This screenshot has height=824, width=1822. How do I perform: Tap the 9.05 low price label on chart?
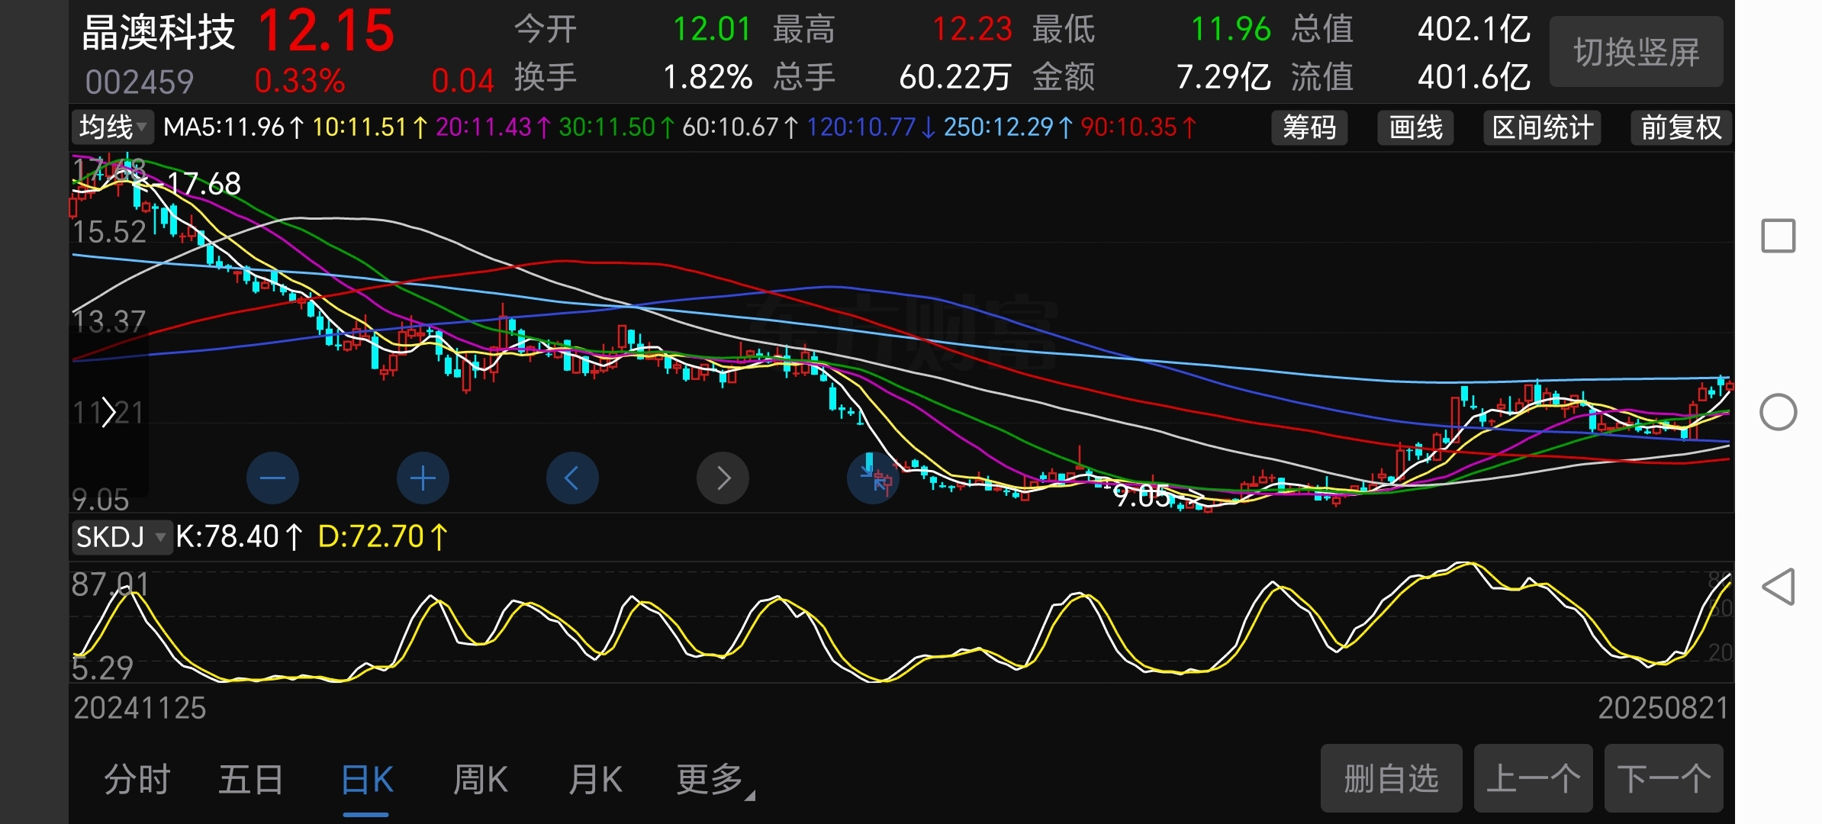(1141, 496)
